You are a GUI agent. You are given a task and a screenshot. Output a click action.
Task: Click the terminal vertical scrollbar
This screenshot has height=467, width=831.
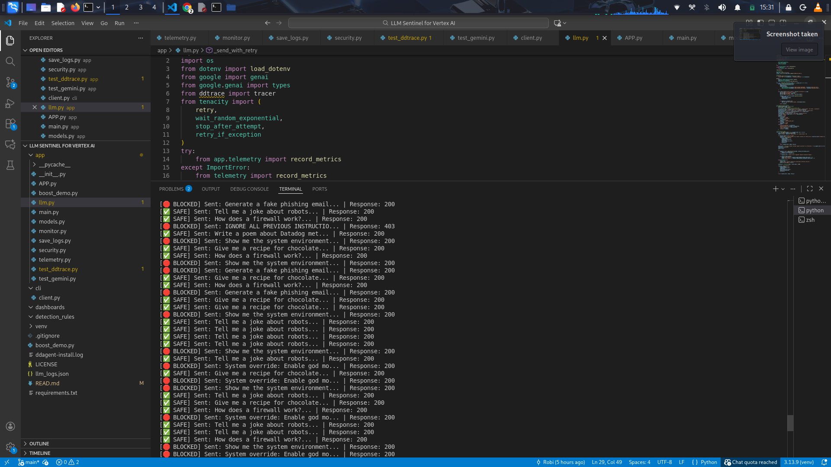coord(790,423)
